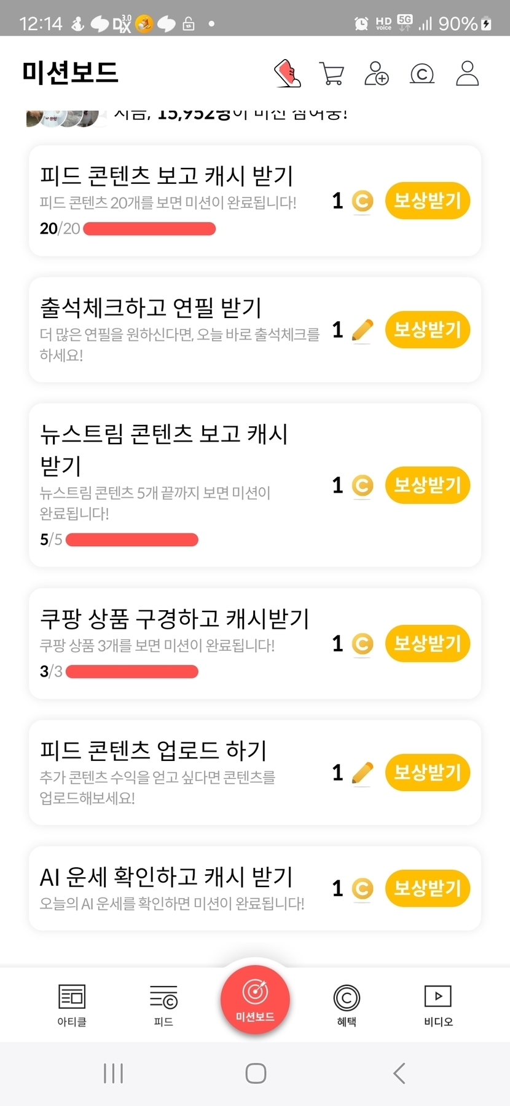Switch to the 피드 tab
Screen dimensions: 510x1106
pos(163,1004)
